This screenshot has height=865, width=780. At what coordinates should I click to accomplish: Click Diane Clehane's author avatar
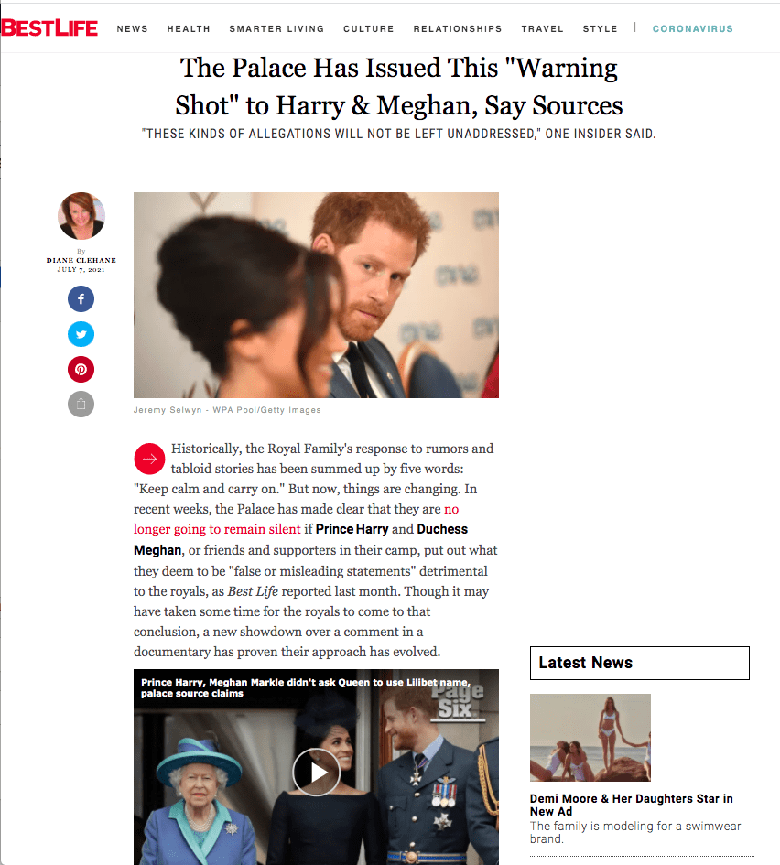tap(81, 216)
